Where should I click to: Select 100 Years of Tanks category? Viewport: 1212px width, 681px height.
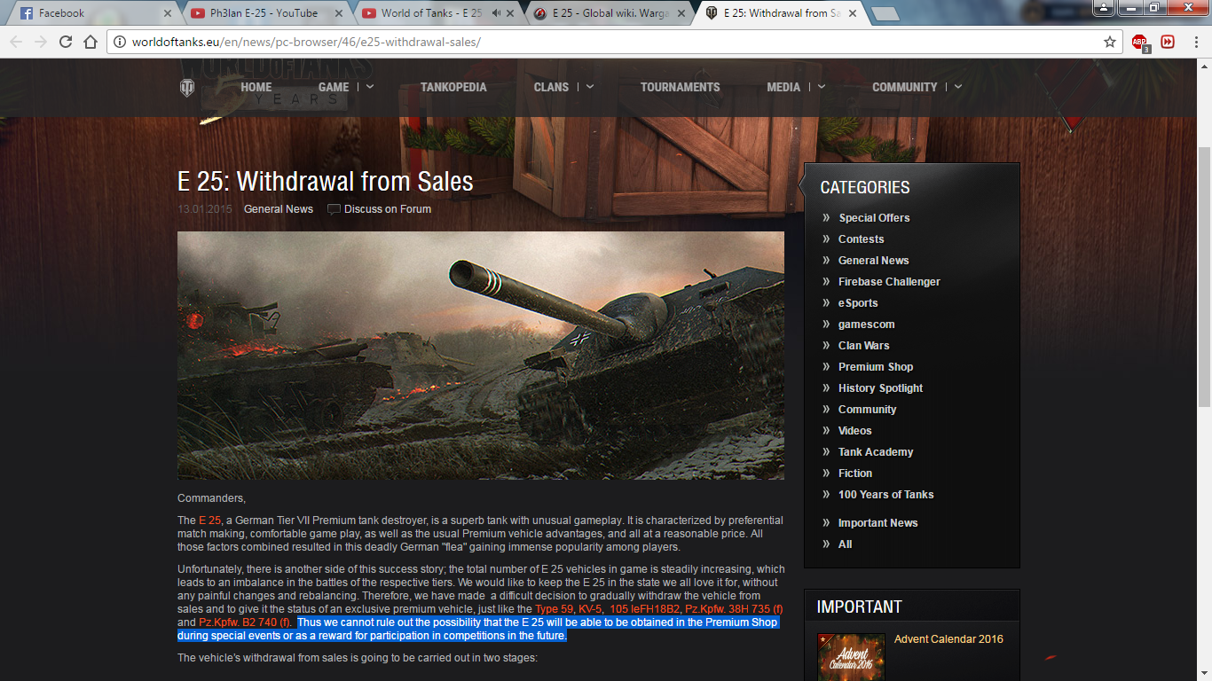coord(885,495)
